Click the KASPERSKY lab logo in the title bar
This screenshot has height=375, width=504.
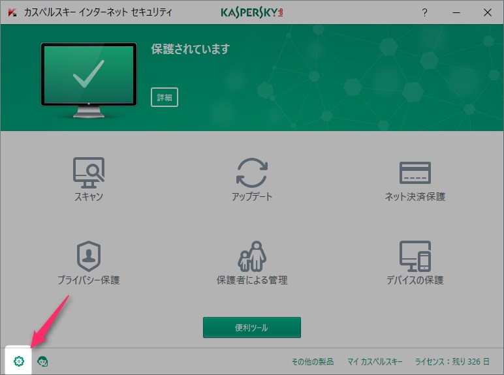tap(252, 12)
